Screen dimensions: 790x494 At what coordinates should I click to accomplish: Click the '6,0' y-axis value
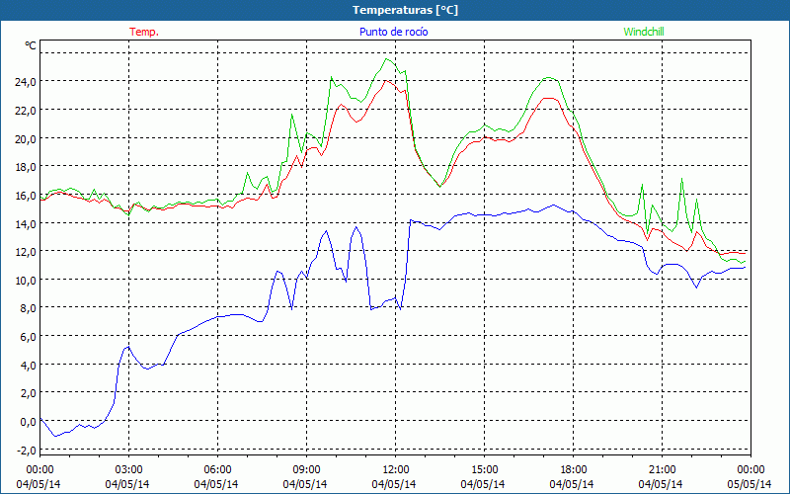pyautogui.click(x=29, y=337)
